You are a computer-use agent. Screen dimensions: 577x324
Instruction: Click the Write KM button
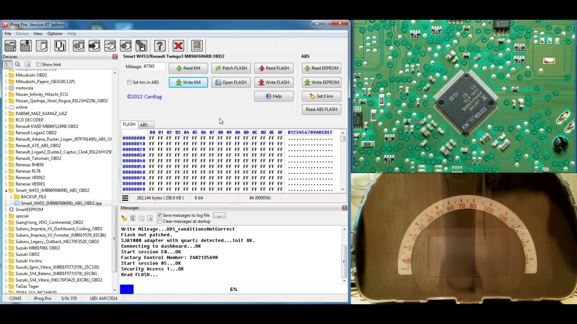(188, 82)
